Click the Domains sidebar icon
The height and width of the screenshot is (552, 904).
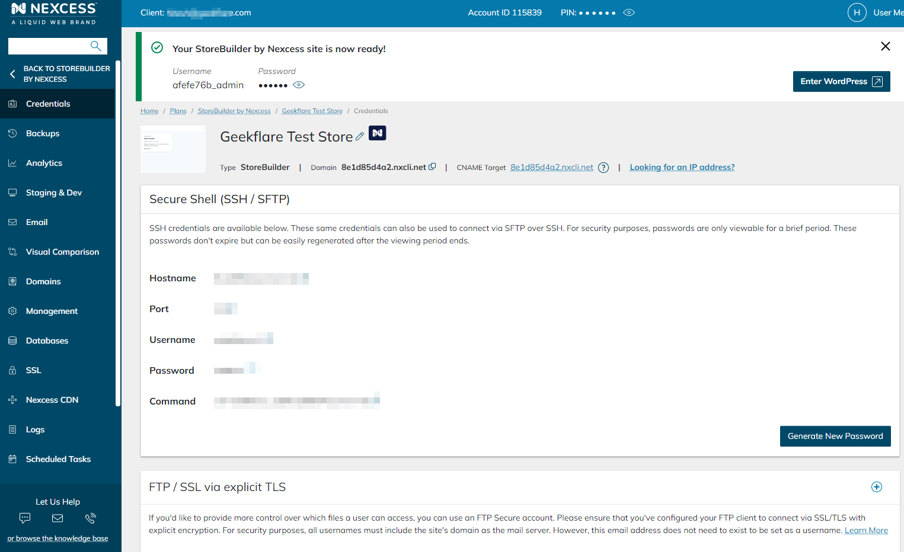pyautogui.click(x=12, y=281)
